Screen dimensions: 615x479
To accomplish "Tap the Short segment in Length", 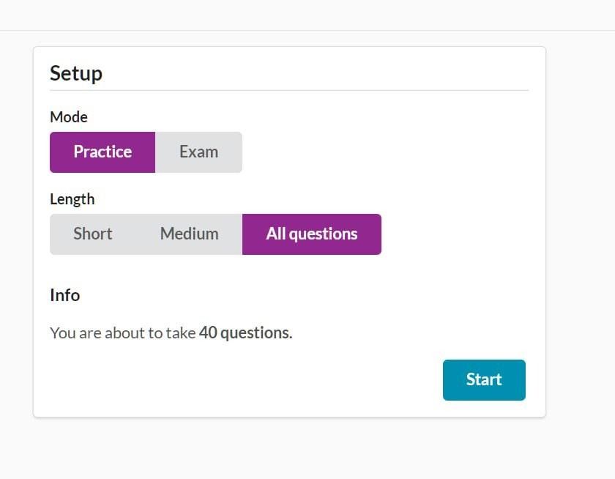I will pos(92,234).
